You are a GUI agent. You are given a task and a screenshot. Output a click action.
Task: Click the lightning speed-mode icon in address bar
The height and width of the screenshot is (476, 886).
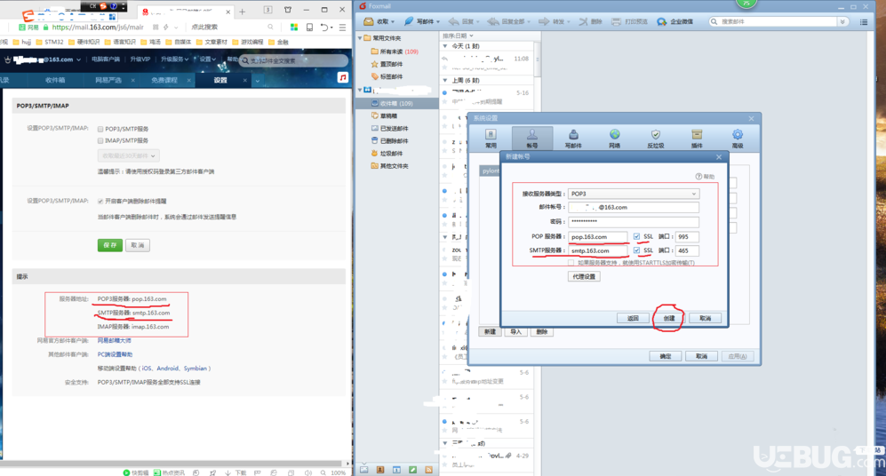pos(166,28)
